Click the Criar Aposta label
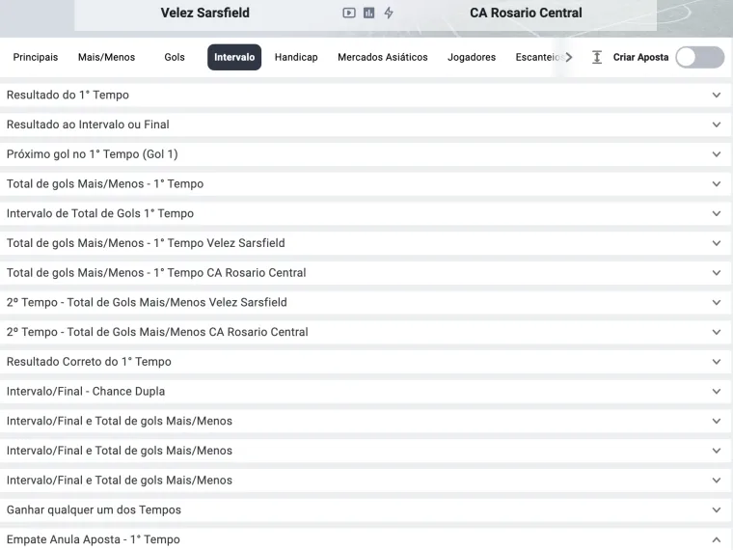733x550 pixels. pyautogui.click(x=640, y=57)
